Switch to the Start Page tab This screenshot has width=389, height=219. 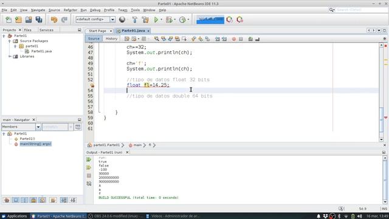pos(97,31)
